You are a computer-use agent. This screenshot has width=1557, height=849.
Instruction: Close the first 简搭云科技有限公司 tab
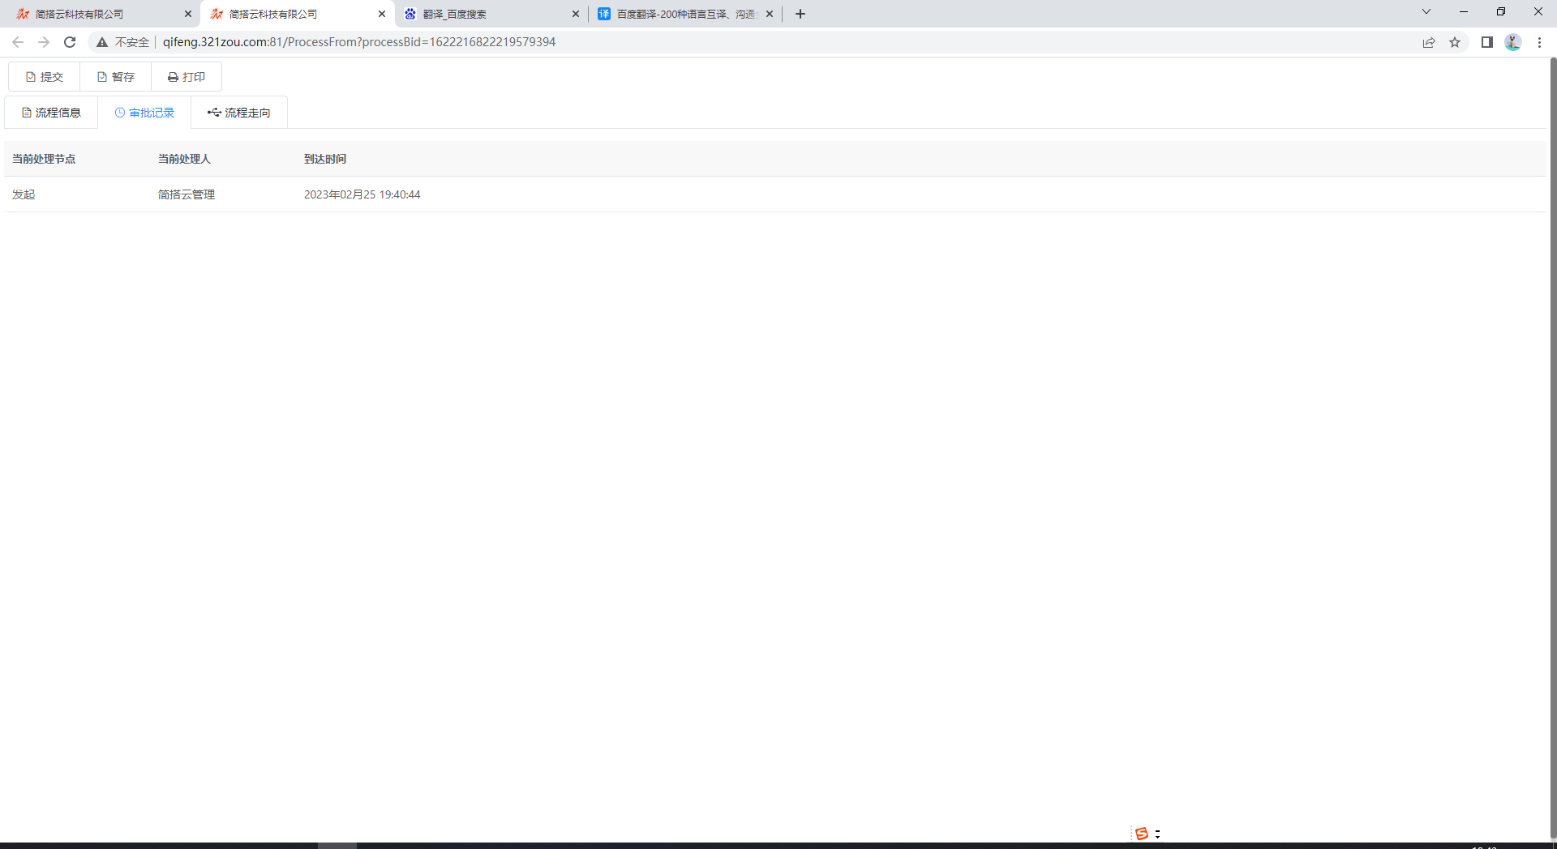(188, 14)
